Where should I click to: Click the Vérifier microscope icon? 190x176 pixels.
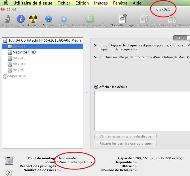click(7, 19)
